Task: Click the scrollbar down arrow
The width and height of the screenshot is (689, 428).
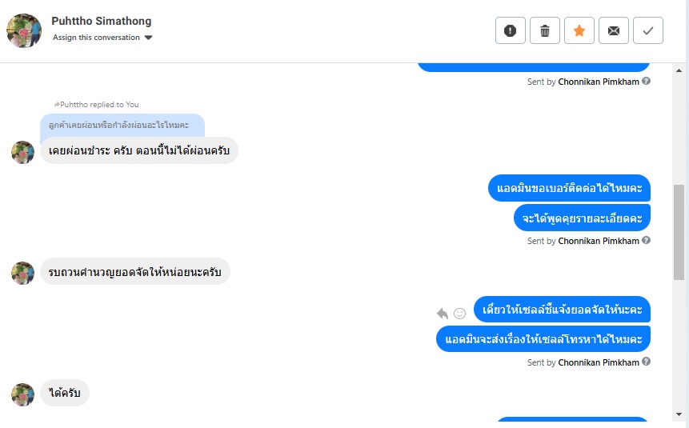Action: tap(679, 414)
